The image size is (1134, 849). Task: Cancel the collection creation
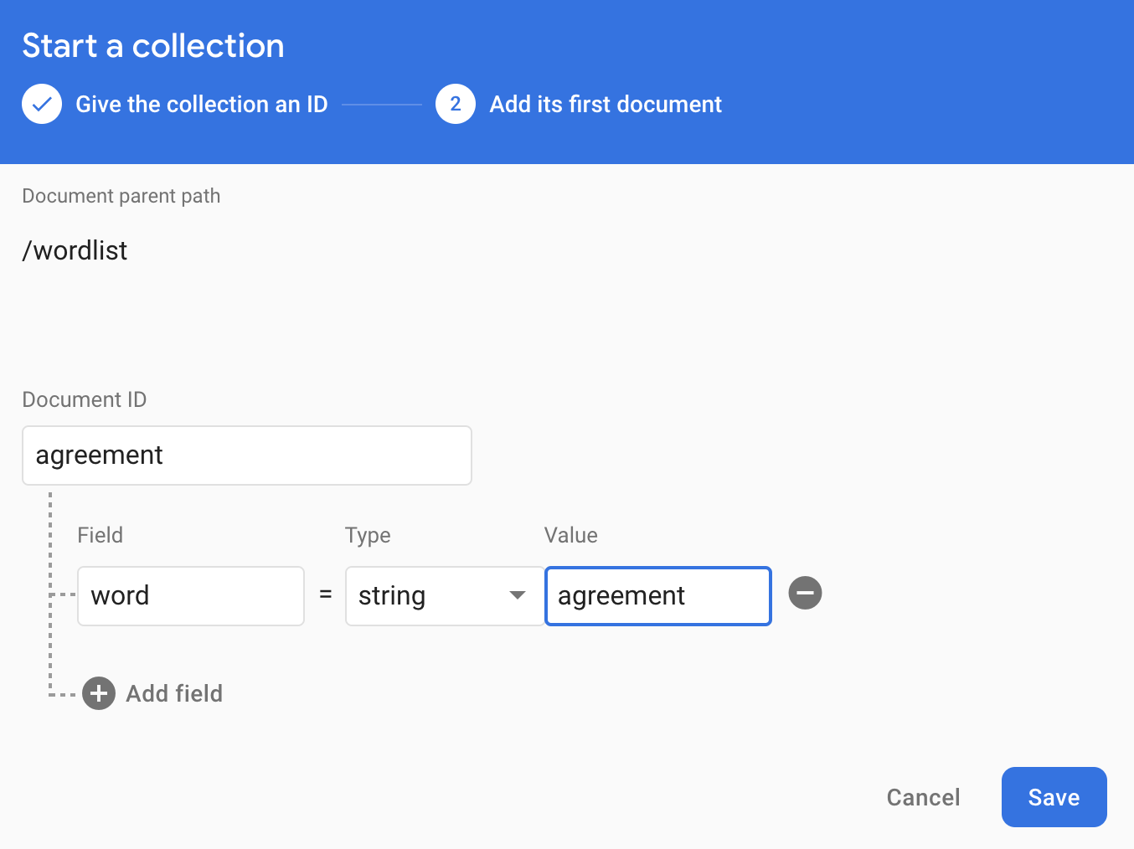[923, 797]
